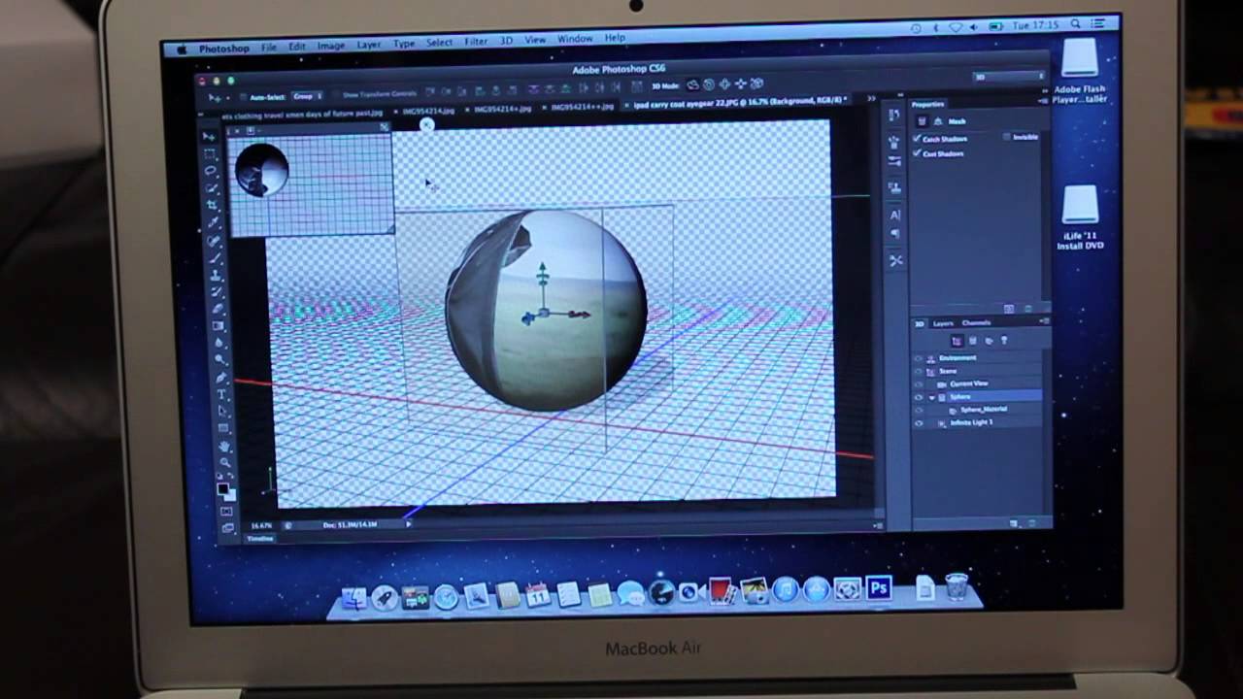Open the 3D workspace switcher dropdown
Viewport: 1243px width, 699px height.
tap(1009, 76)
